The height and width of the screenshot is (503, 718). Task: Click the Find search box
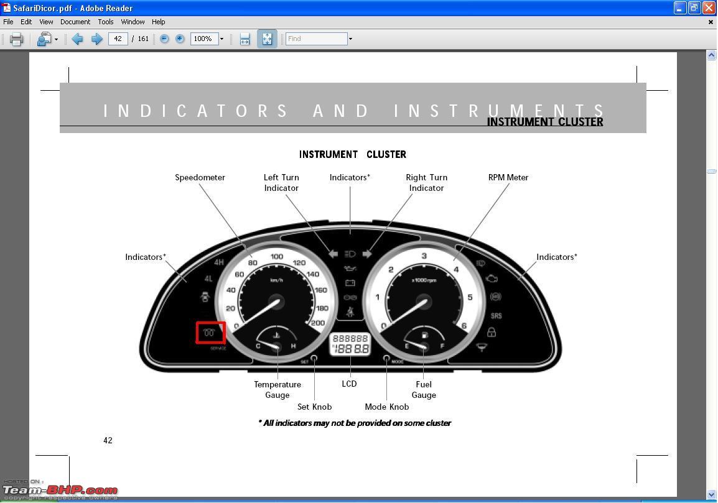[x=317, y=39]
